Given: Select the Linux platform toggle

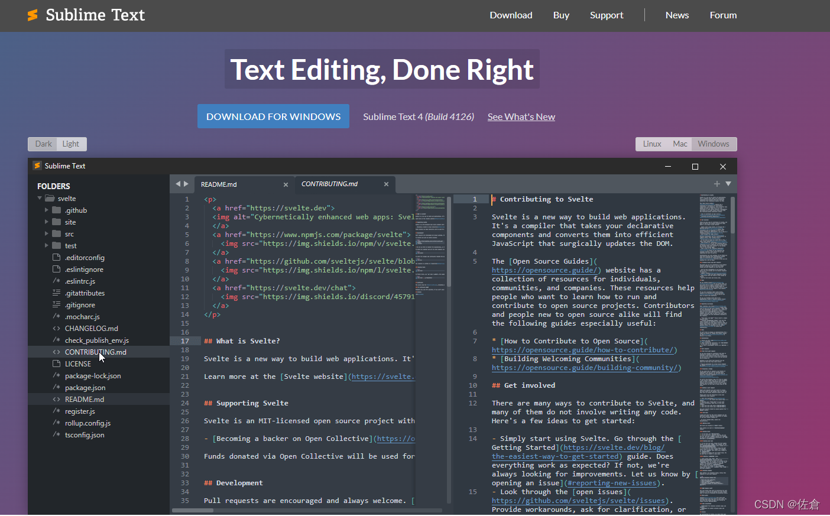Looking at the screenshot, I should tap(652, 144).
